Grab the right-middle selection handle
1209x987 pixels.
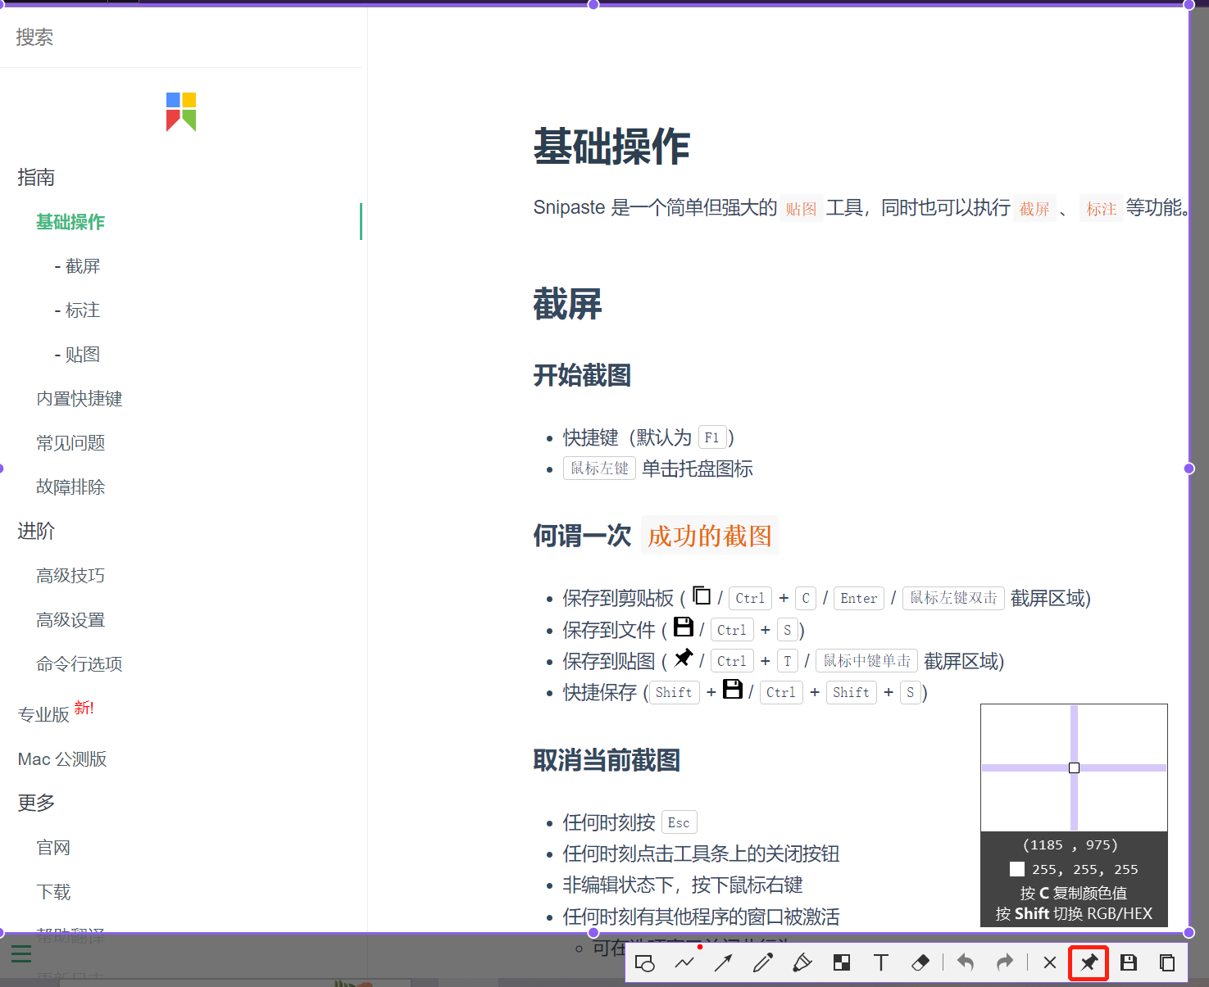pyautogui.click(x=1189, y=469)
